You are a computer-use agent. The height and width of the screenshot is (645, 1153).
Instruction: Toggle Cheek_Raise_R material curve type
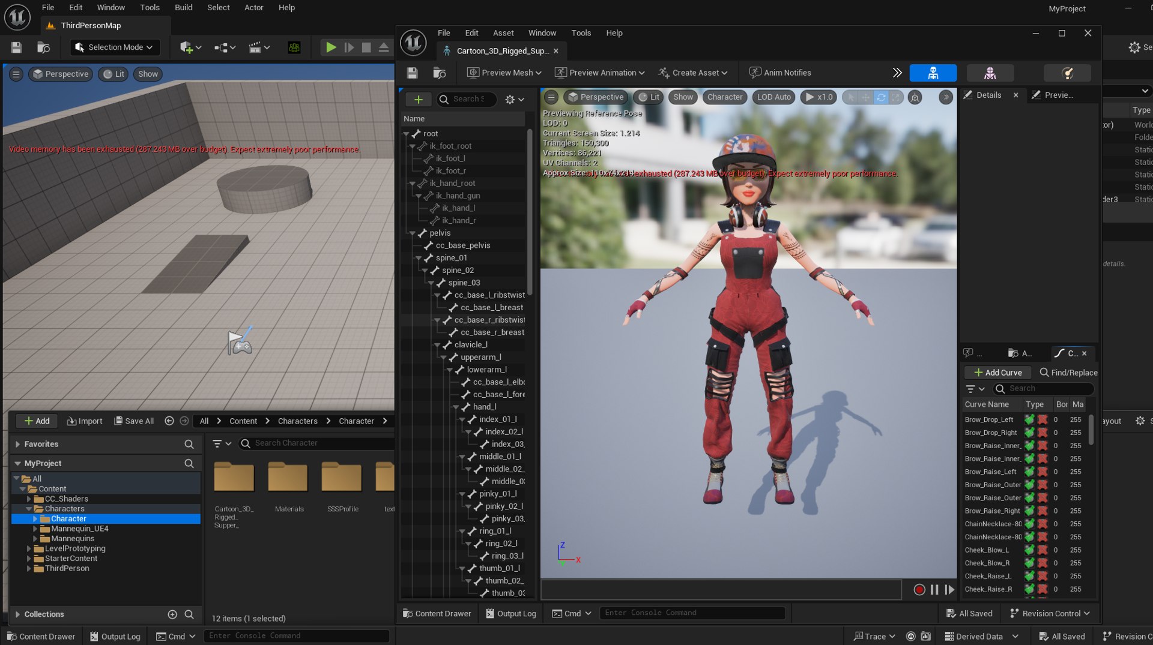pyautogui.click(x=1043, y=589)
